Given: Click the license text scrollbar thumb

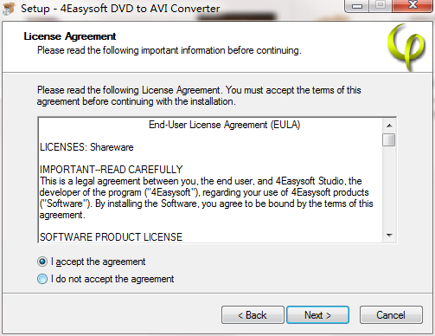Looking at the screenshot, I should pos(389,140).
